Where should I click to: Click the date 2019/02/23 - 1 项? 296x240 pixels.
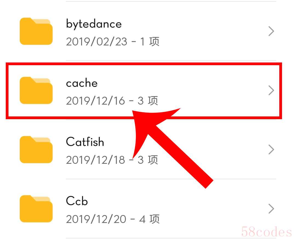tap(113, 42)
